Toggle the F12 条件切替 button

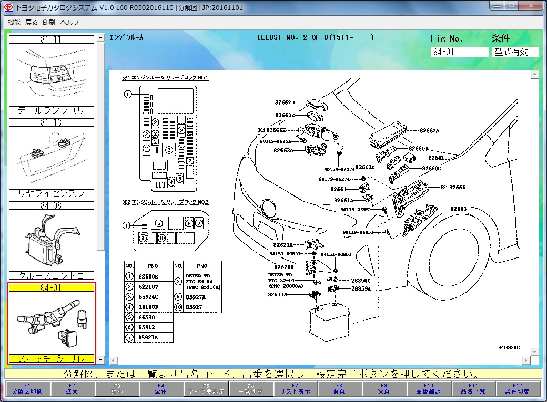pyautogui.click(x=518, y=388)
